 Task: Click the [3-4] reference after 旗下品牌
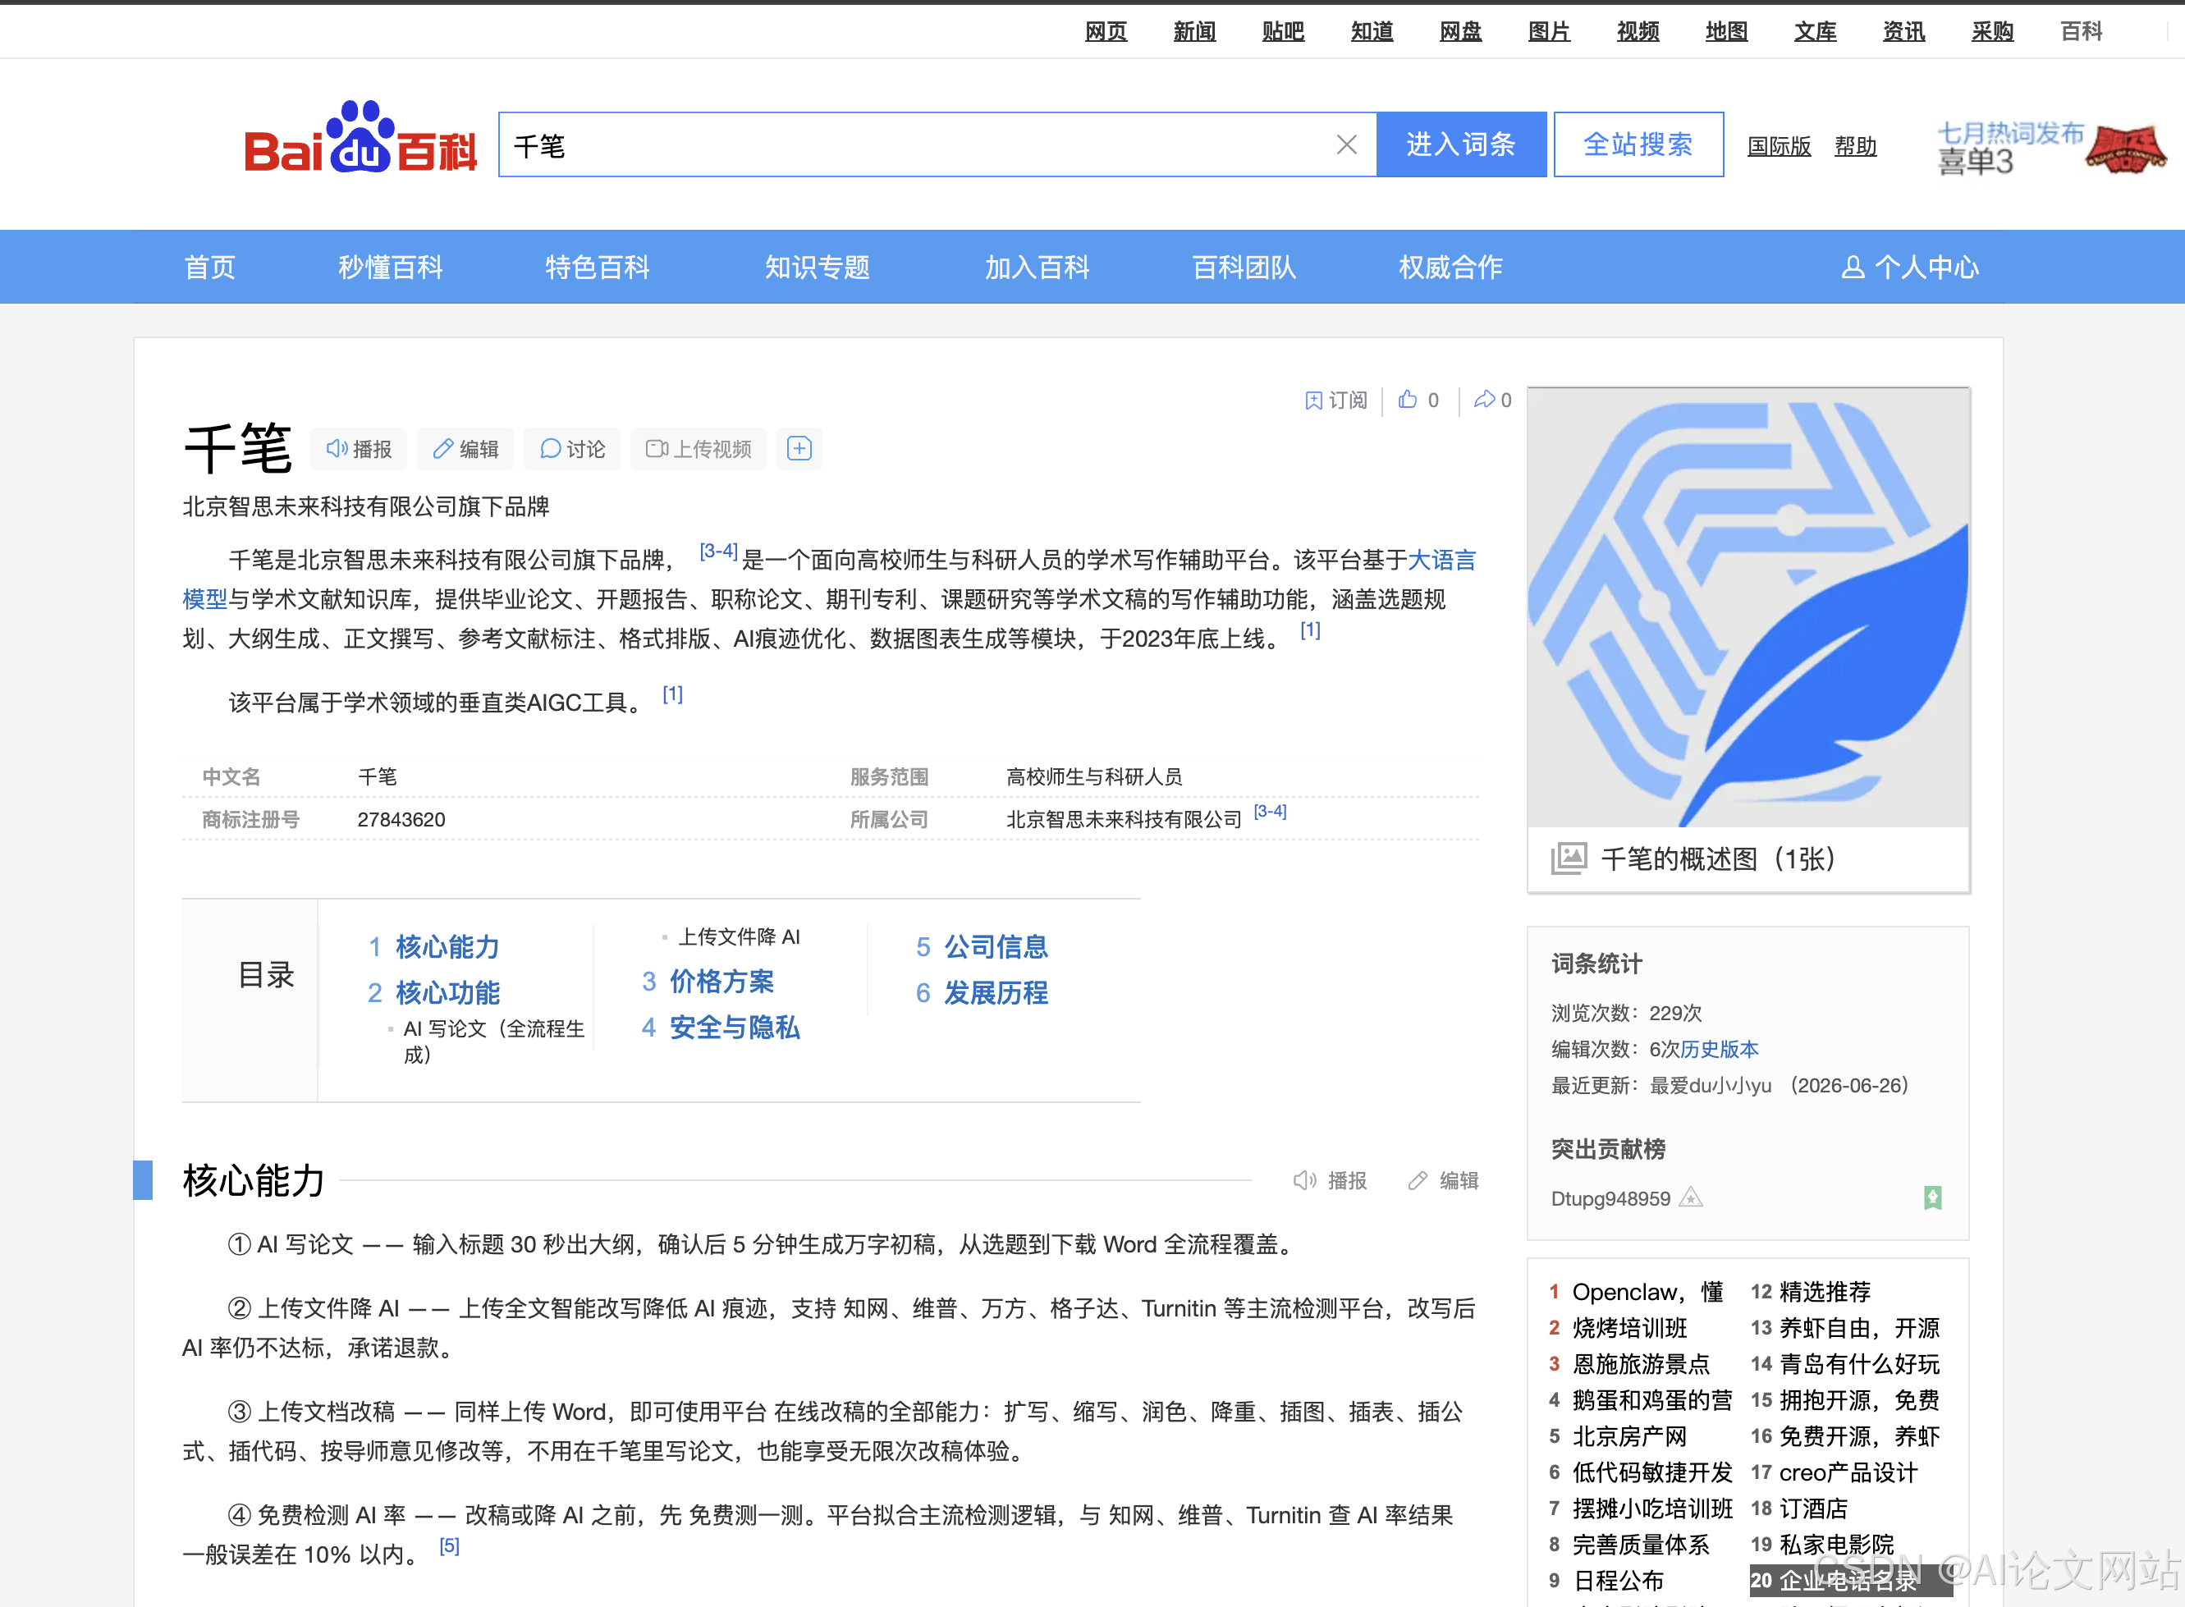click(x=718, y=552)
